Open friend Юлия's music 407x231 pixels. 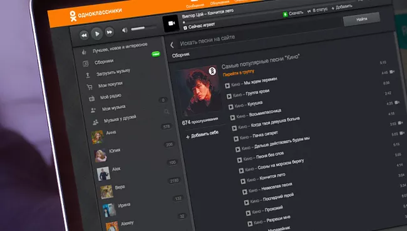(115, 150)
